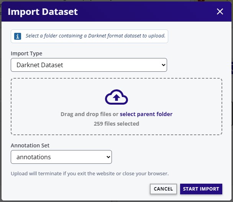
Task: Click the select parent folder link
Action: pyautogui.click(x=146, y=114)
